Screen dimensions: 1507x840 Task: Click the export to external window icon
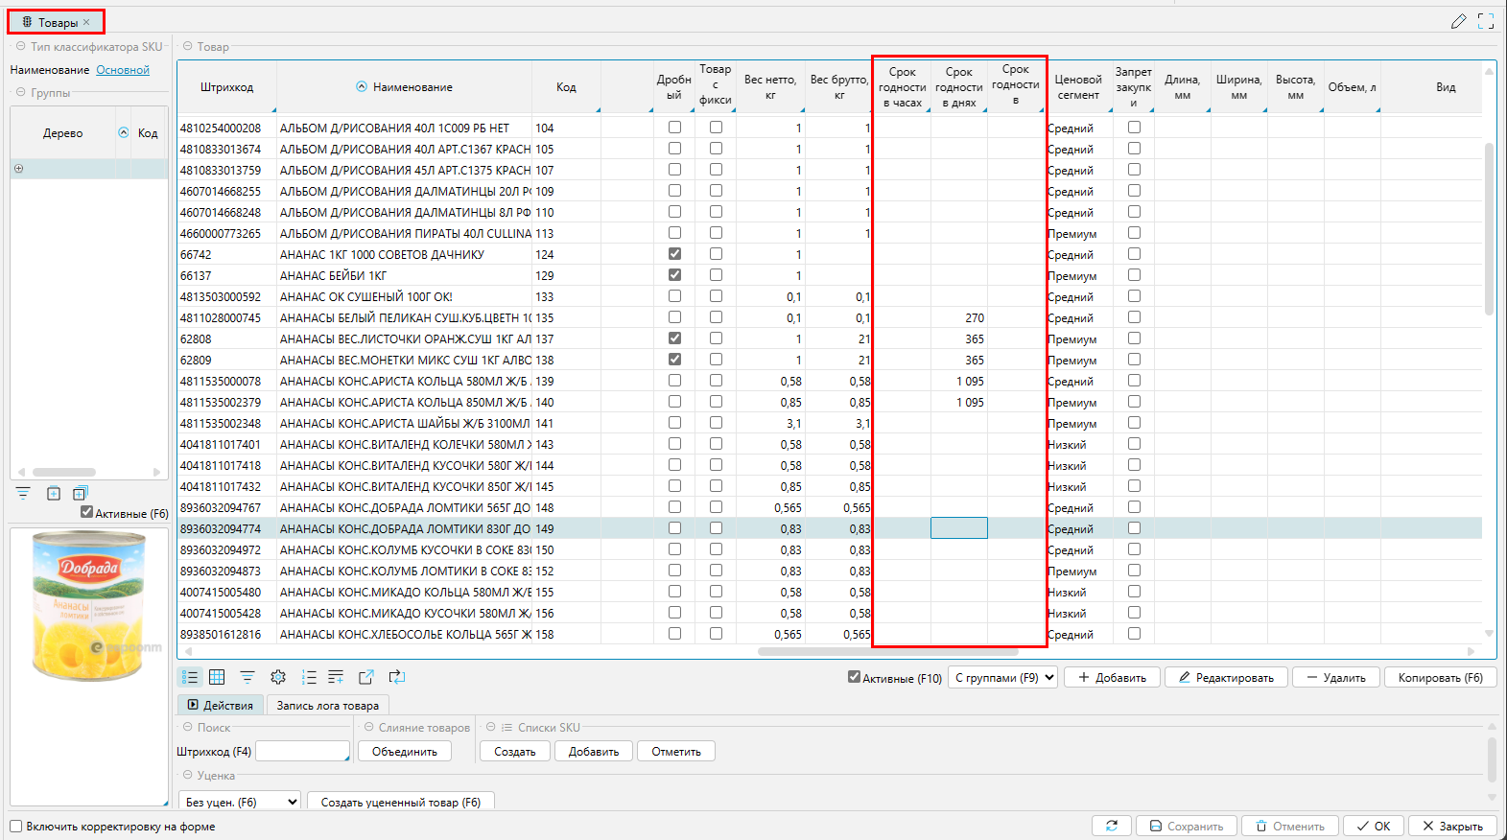tap(365, 677)
